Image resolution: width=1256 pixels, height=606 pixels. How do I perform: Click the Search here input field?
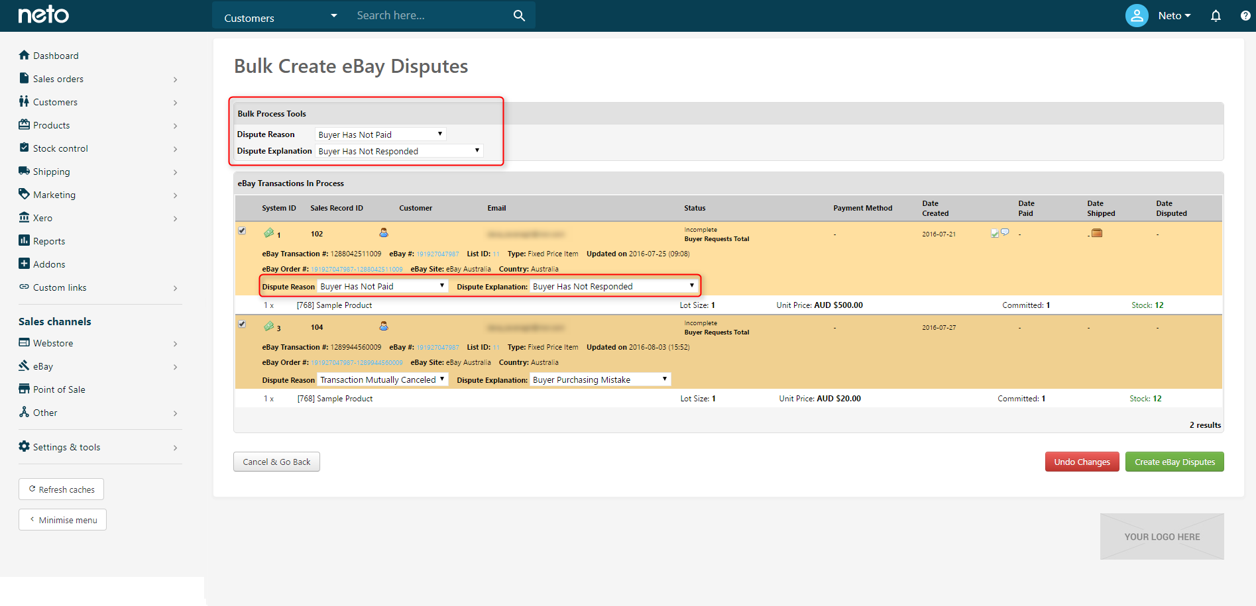coord(431,15)
